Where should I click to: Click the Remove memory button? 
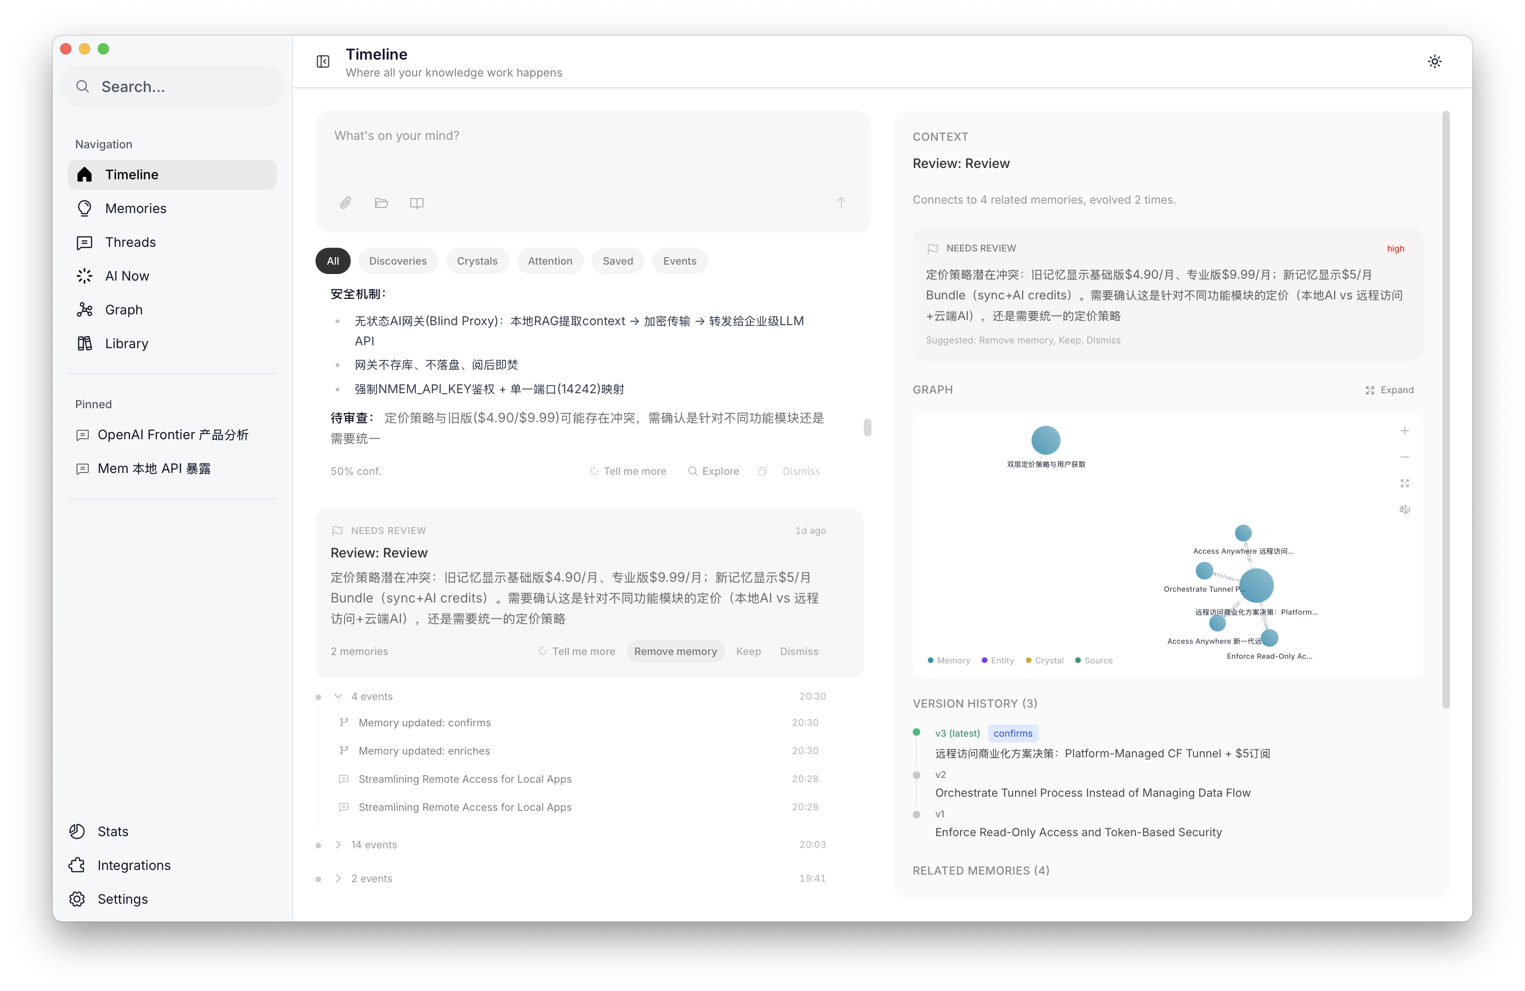(x=675, y=652)
